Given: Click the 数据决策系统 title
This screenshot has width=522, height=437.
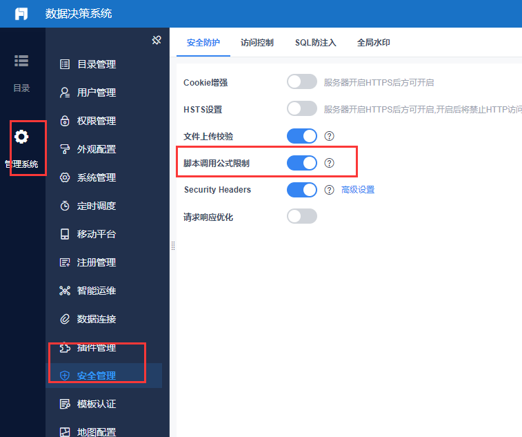Looking at the screenshot, I should click(x=79, y=14).
